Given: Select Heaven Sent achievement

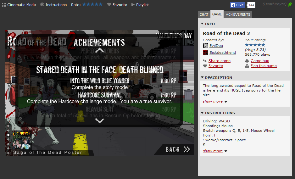Looking at the screenshot, I should (x=100, y=109).
